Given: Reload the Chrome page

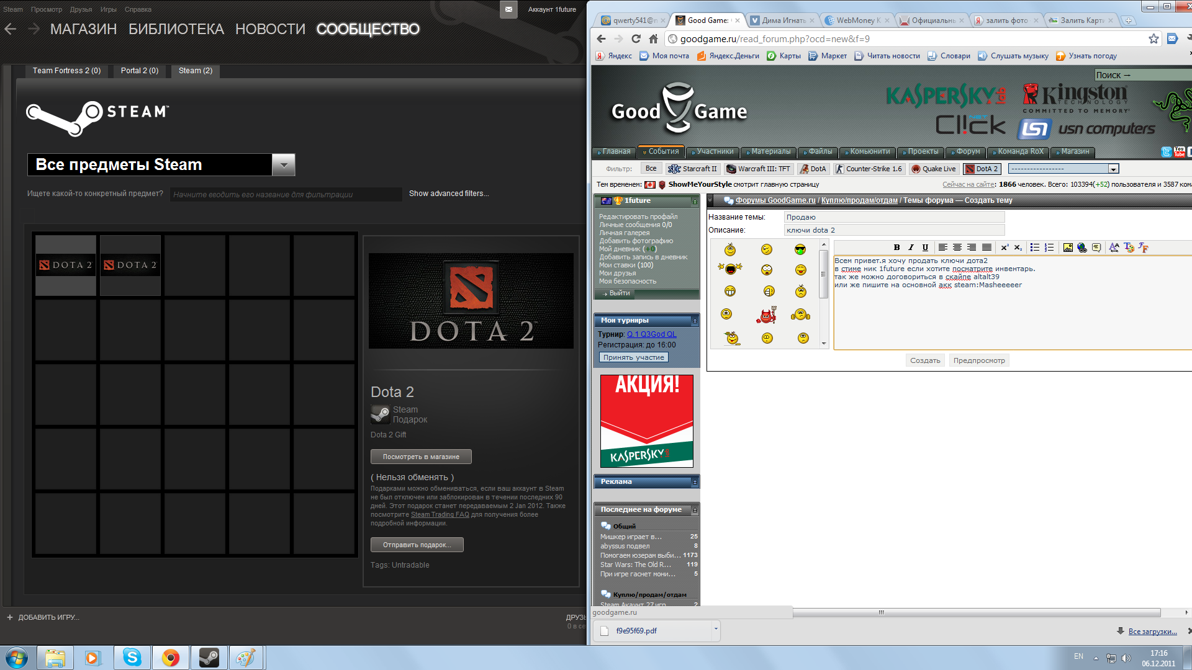Looking at the screenshot, I should tap(636, 38).
